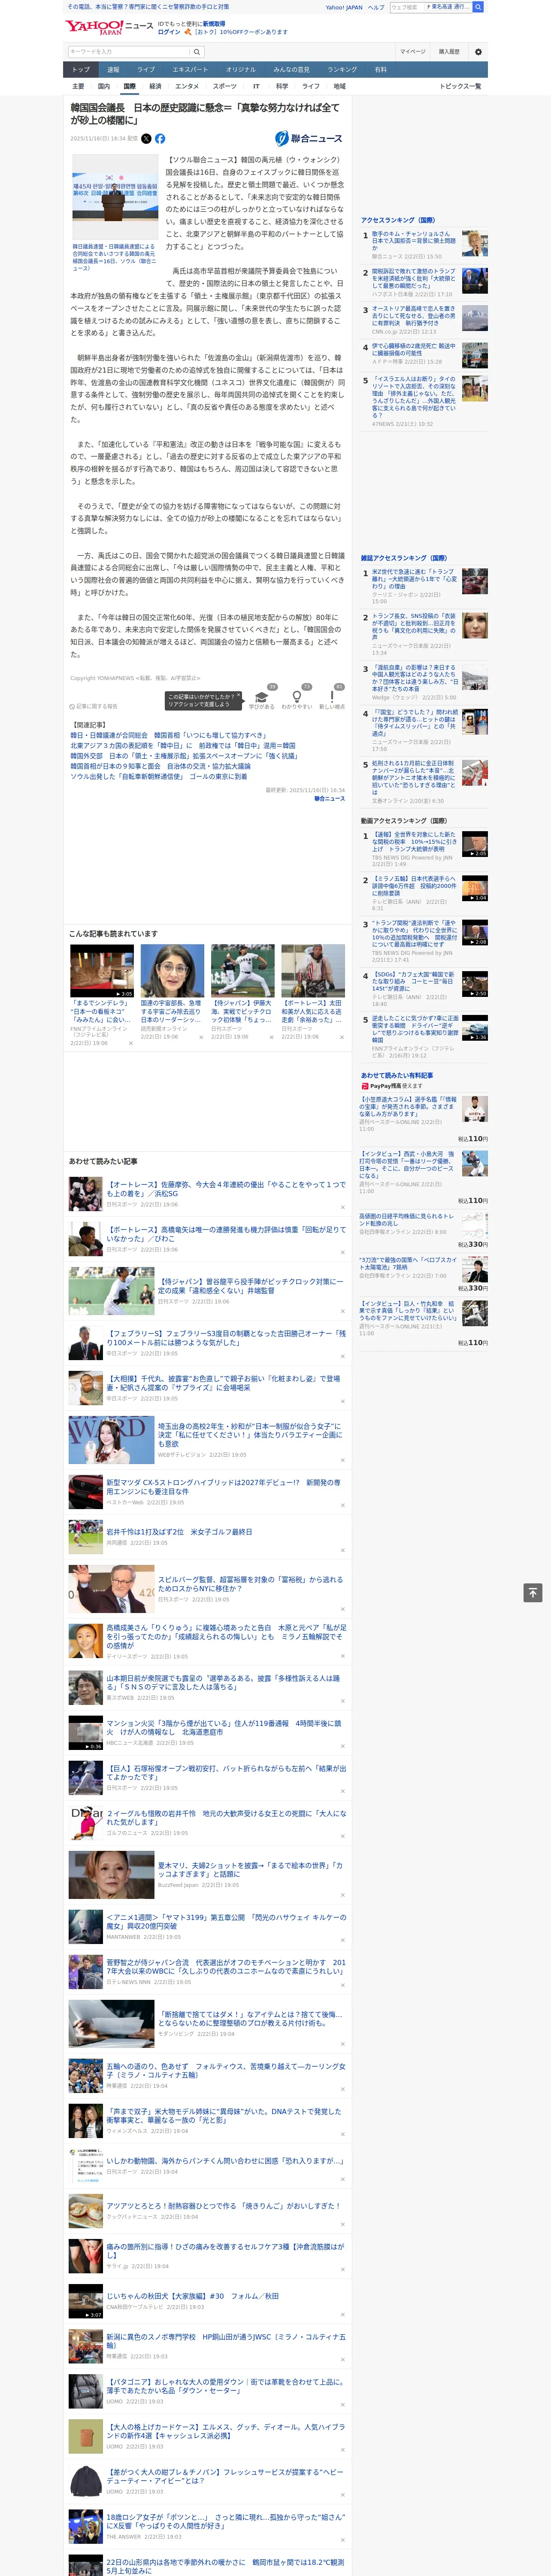Viewport: 551px width, 2576px height.
Task: Click the blue web search button top right
Action: click(478, 7)
